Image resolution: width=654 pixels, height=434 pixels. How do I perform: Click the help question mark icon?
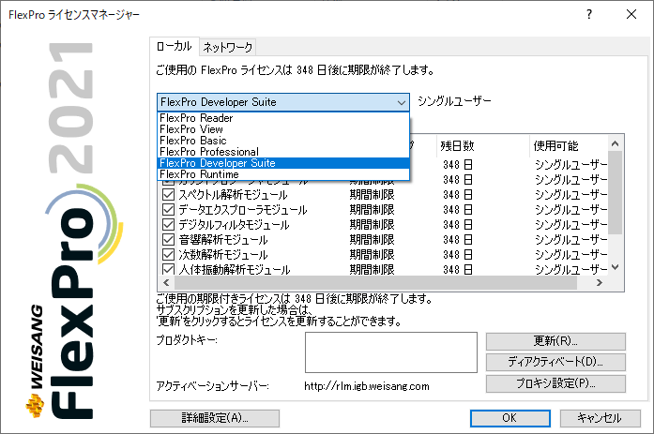[x=589, y=15]
